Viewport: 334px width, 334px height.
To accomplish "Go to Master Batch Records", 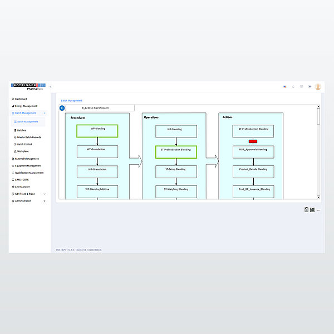I will pyautogui.click(x=29, y=137).
